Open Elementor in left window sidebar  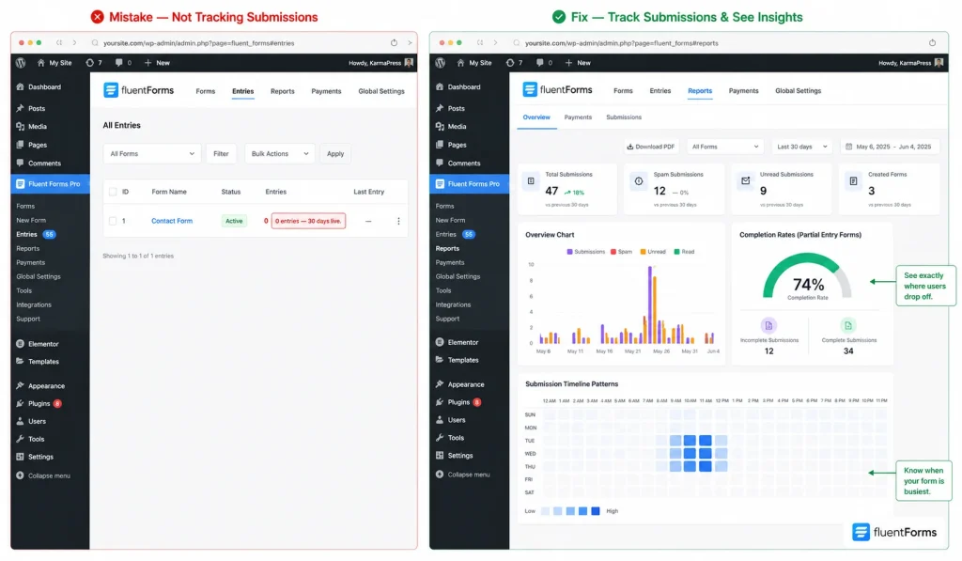pos(43,344)
